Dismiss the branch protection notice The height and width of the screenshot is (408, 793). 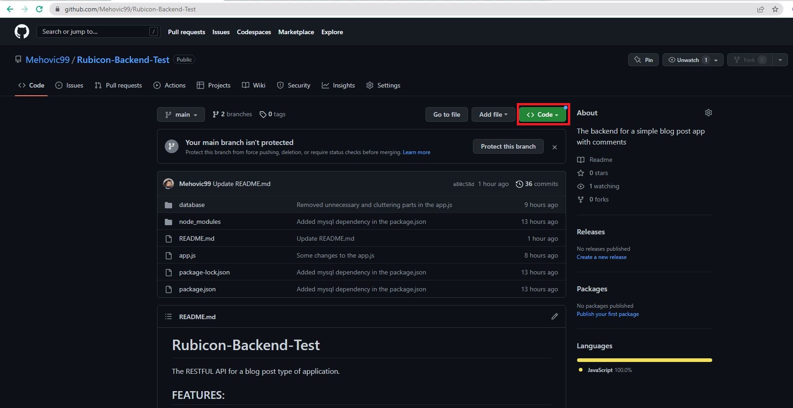pos(555,147)
